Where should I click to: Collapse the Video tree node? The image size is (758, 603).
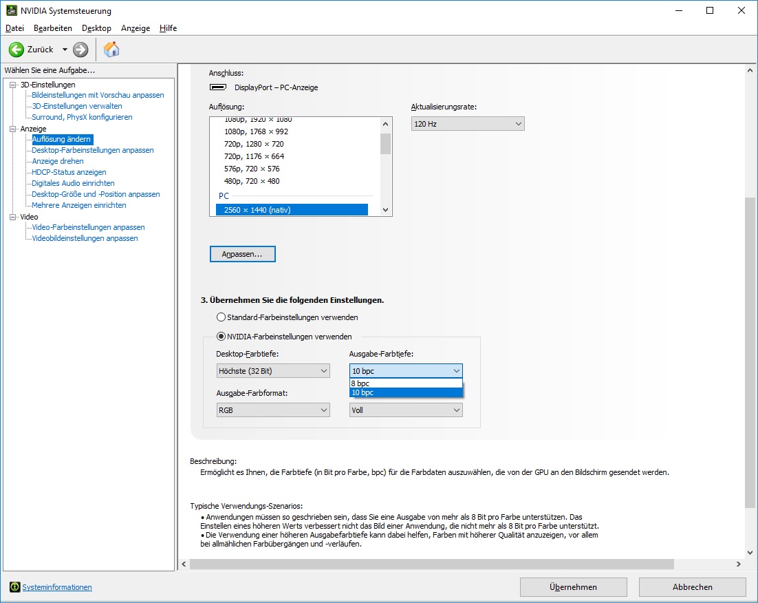coord(13,217)
